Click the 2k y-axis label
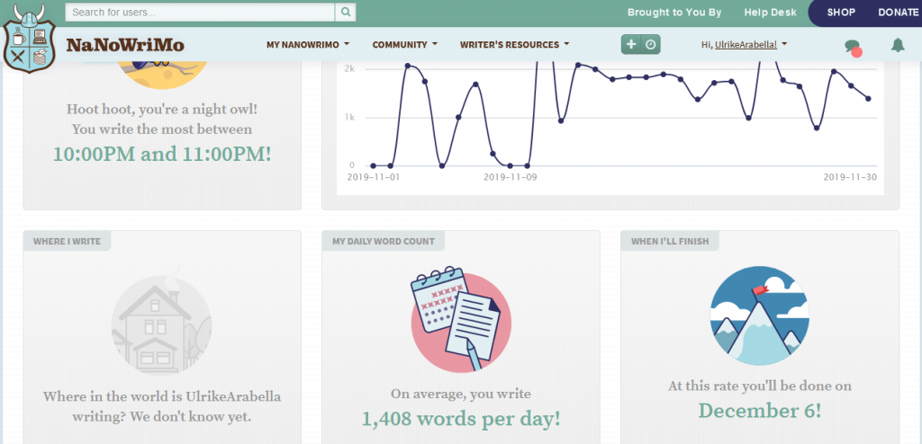 350,68
